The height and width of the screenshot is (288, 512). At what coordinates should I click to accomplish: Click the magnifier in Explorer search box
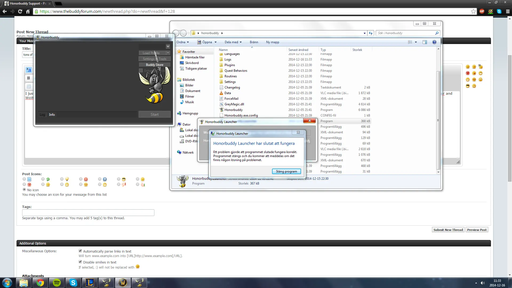coord(437,33)
